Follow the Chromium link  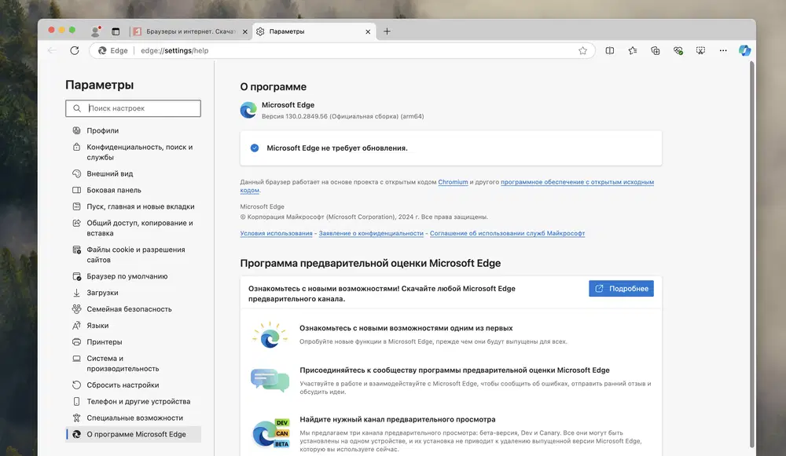pyautogui.click(x=453, y=182)
